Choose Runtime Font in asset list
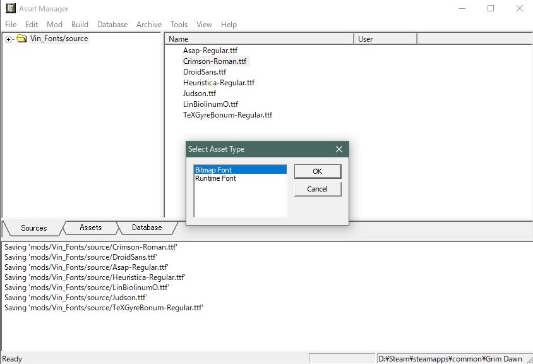The image size is (533, 364). (215, 178)
